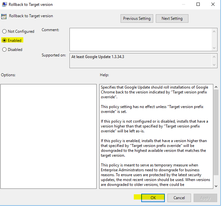Confirm settings with the OK button
The image size is (223, 206).
pos(153,198)
